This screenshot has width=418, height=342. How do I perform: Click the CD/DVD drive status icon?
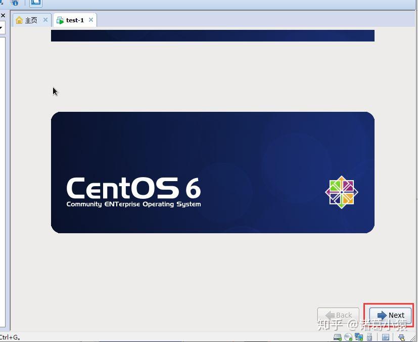348,336
